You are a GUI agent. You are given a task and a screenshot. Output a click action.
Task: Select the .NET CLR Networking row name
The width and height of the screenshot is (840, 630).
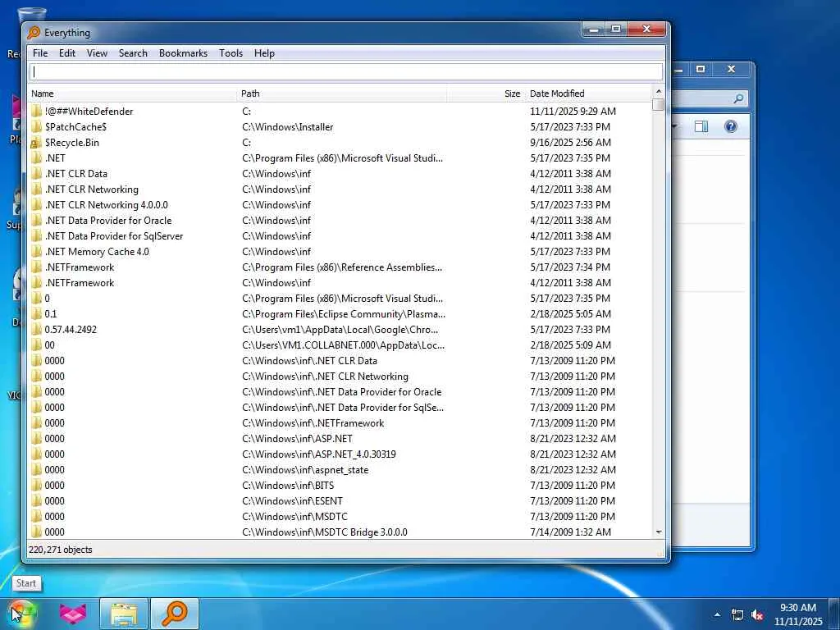[92, 189]
